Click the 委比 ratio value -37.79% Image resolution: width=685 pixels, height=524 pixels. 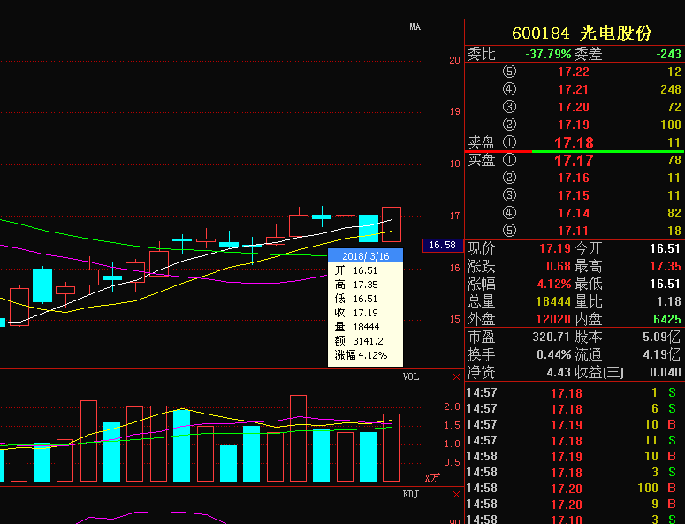(x=548, y=54)
